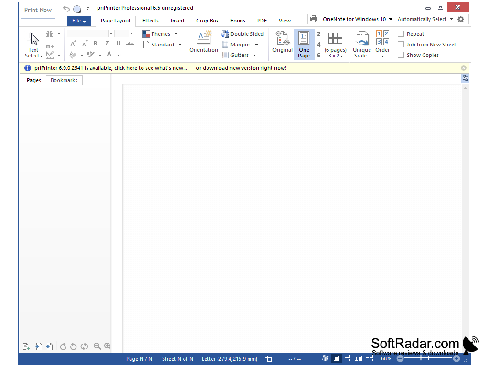Select the One Page layout

pyautogui.click(x=304, y=44)
